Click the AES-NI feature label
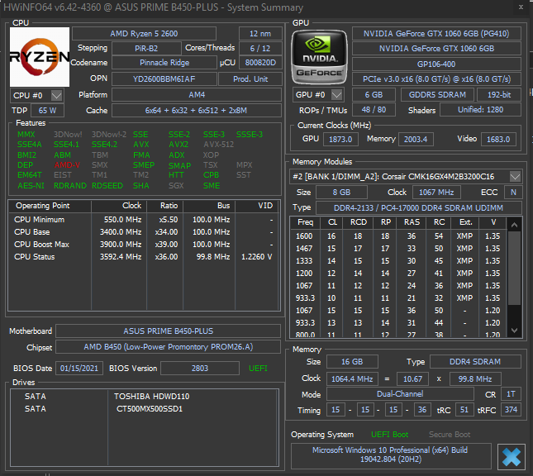The height and width of the screenshot is (476, 533). [x=31, y=186]
